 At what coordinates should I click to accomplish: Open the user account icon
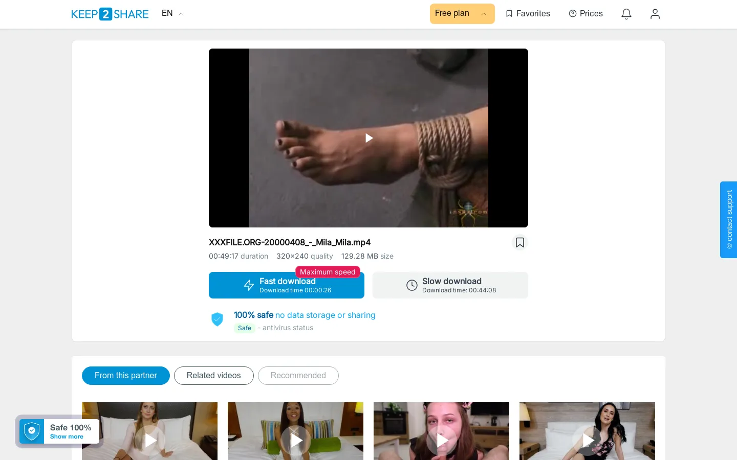click(x=655, y=14)
